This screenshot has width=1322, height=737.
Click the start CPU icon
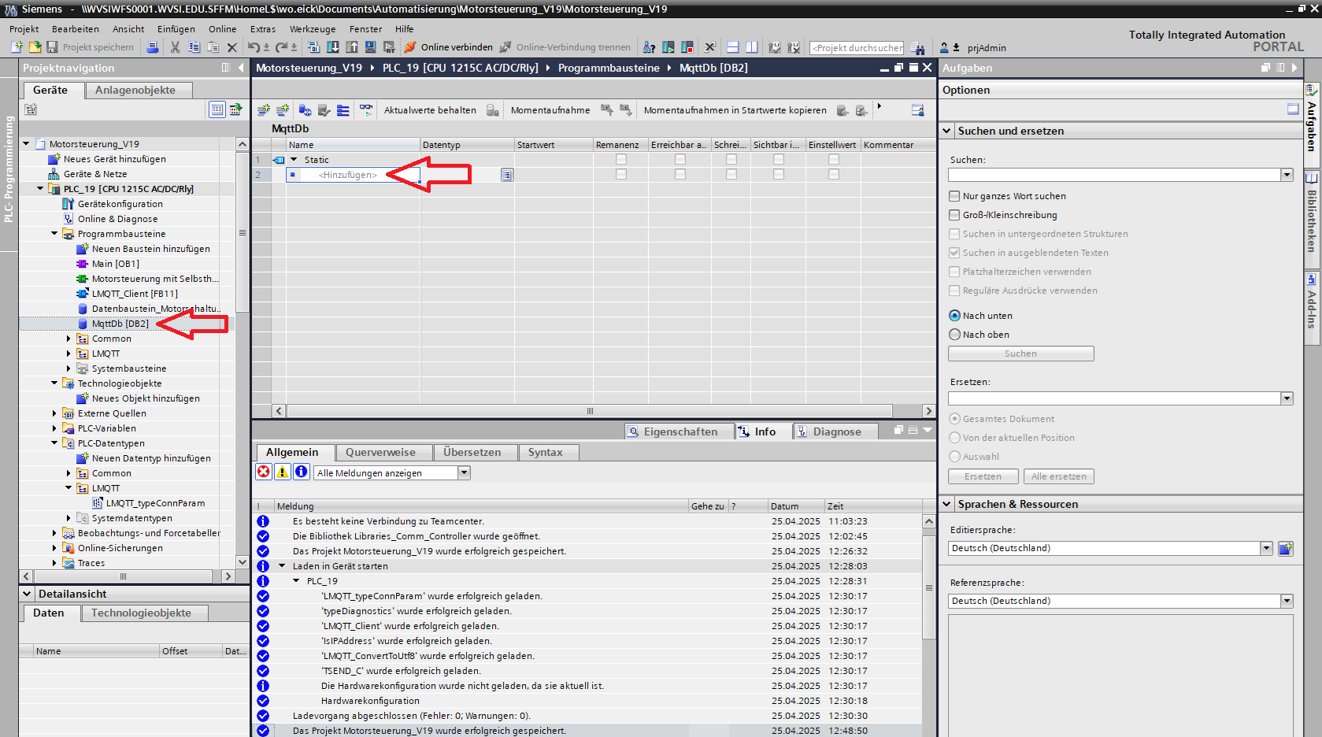[x=668, y=47]
